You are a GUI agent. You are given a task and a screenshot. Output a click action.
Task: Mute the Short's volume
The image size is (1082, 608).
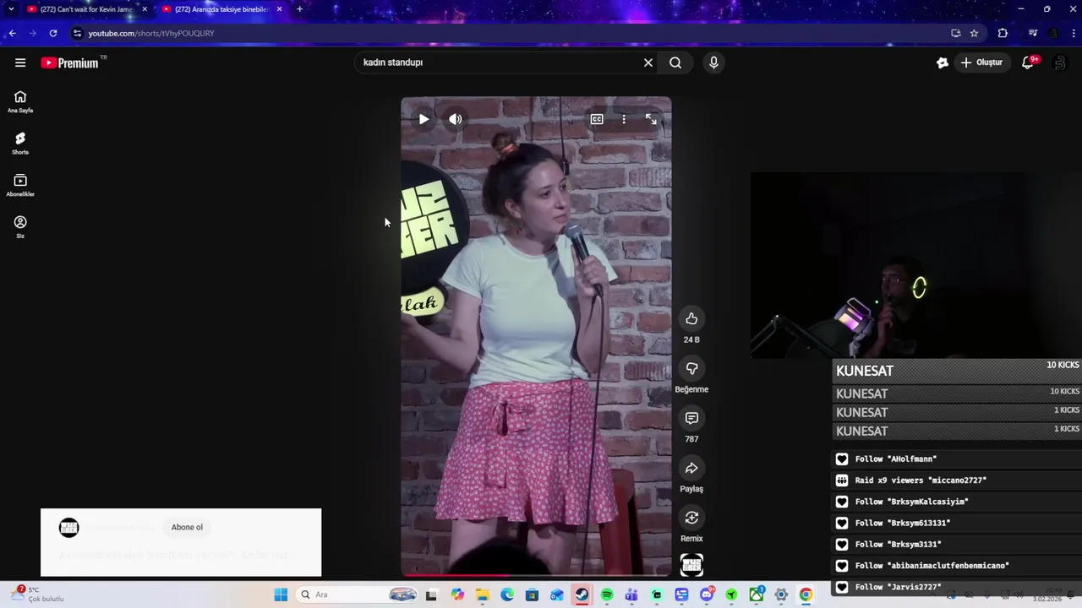click(x=455, y=119)
